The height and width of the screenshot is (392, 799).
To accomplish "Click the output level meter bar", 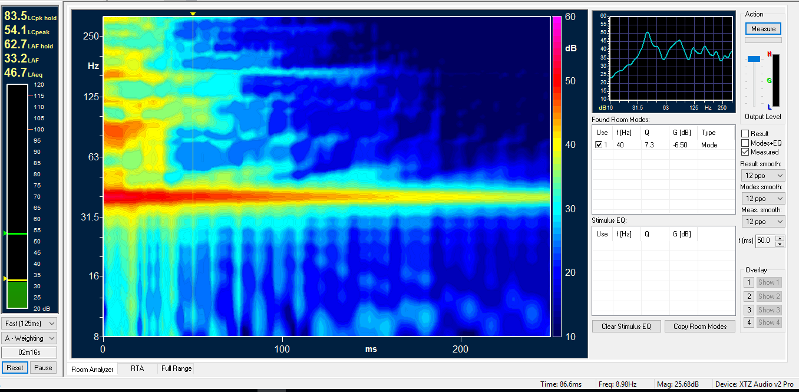I will (x=776, y=82).
